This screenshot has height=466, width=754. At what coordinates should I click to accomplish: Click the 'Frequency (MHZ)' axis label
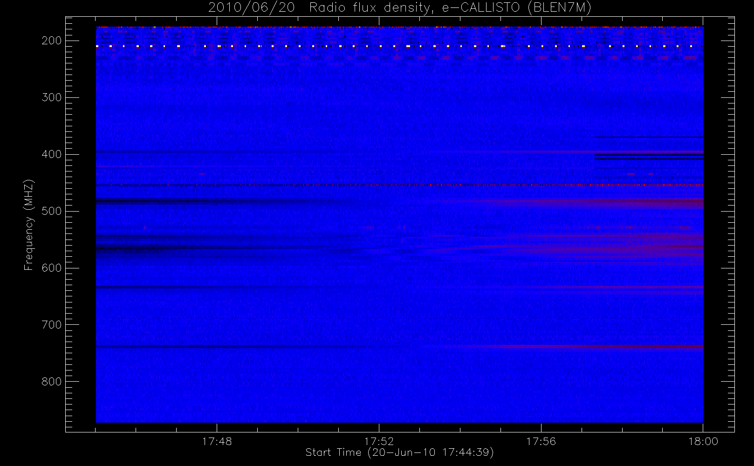(29, 225)
